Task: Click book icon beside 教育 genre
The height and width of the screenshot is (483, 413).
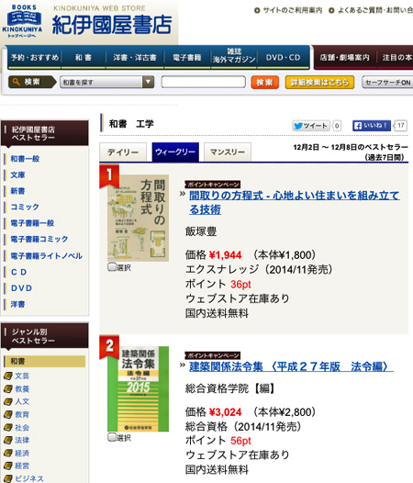Action: coord(7,415)
